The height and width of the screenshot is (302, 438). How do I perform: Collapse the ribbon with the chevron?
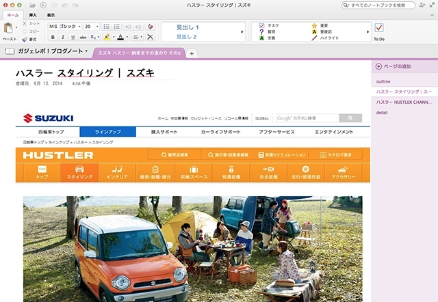(432, 15)
